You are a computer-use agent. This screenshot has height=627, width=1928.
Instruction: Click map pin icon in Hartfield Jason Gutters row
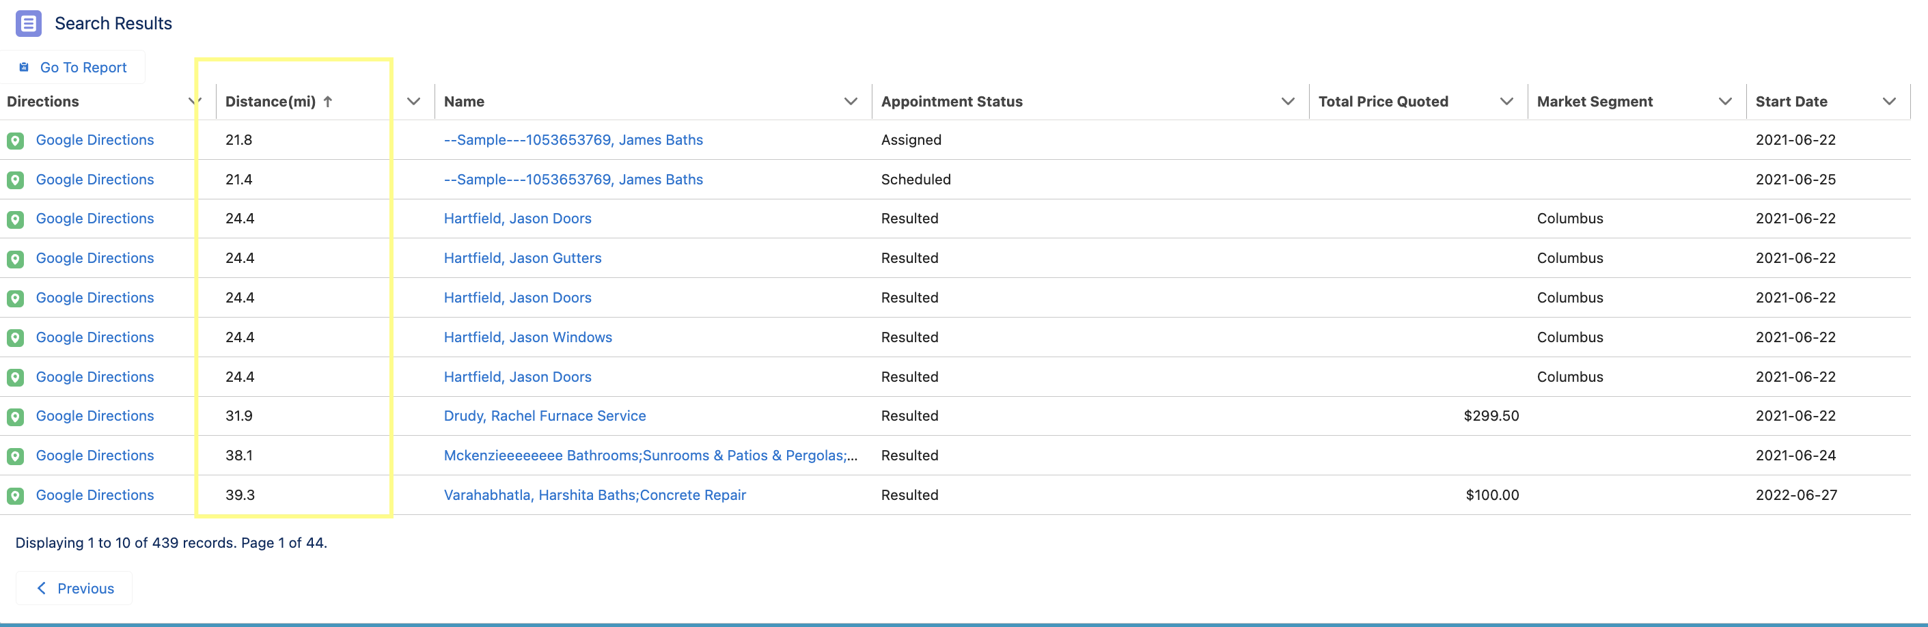(x=16, y=259)
